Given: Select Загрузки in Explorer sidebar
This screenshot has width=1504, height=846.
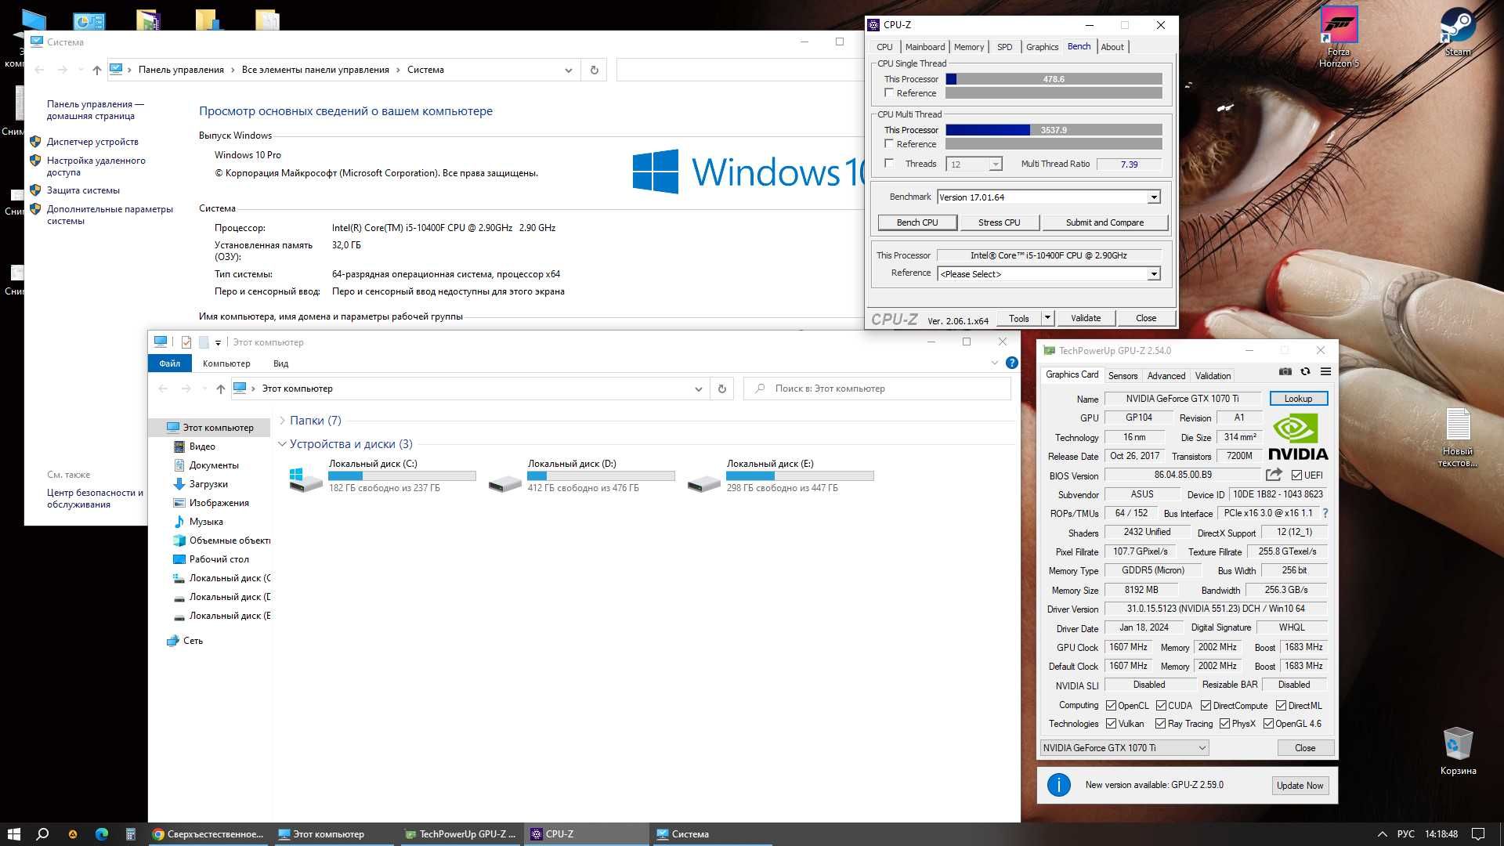Looking at the screenshot, I should point(208,484).
